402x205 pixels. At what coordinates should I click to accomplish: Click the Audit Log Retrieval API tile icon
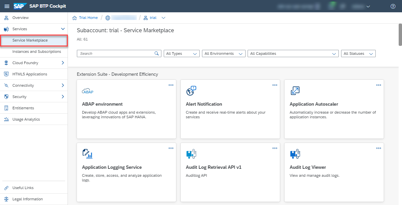[191, 154]
